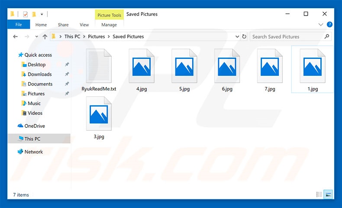Select the 5.jpg image file icon
This screenshot has height=208, width=342.
tap(184, 66)
